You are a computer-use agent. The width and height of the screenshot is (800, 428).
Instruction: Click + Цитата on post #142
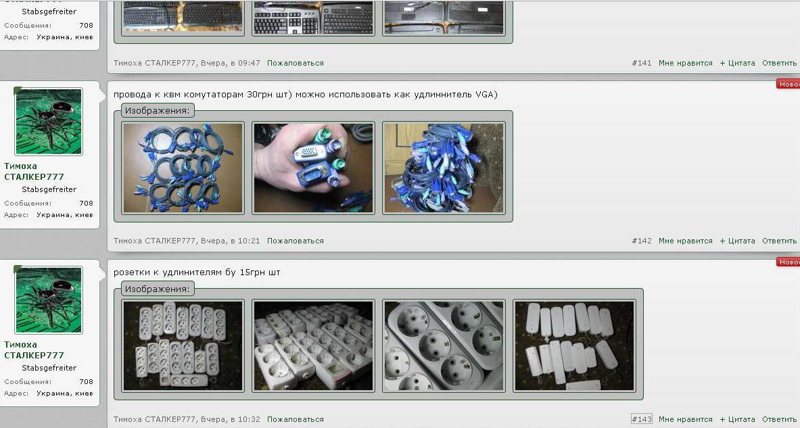pos(737,241)
